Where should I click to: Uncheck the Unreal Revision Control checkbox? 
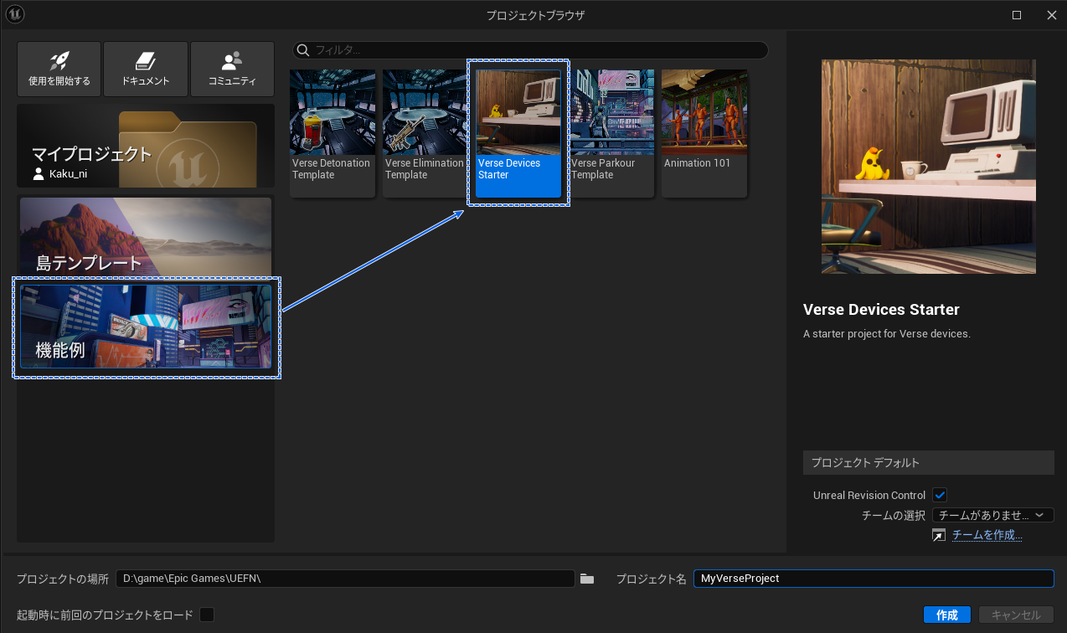coord(939,495)
